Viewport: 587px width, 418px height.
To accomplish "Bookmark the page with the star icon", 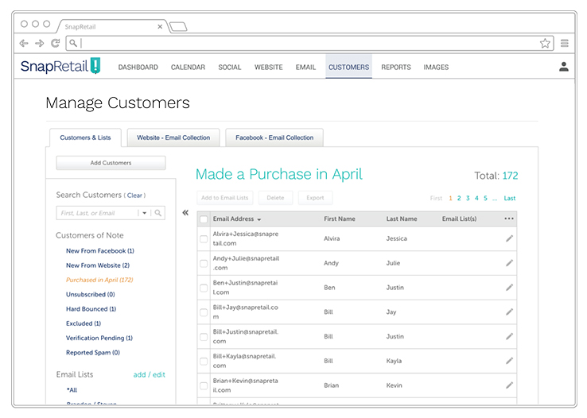I will [x=545, y=44].
